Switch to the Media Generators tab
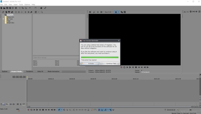Image resolution: width=201 pixels, height=114 pixels. (x=53, y=72)
